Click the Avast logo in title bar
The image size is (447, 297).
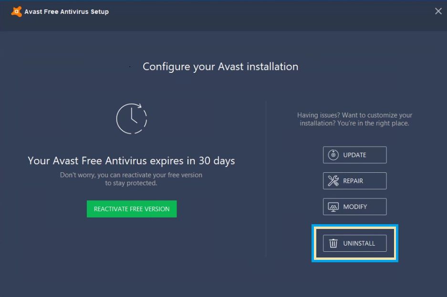click(x=16, y=12)
